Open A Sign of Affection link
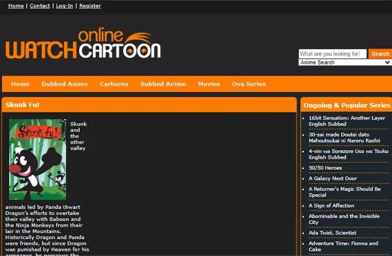Viewport: 392px width, 256px height. point(331,206)
